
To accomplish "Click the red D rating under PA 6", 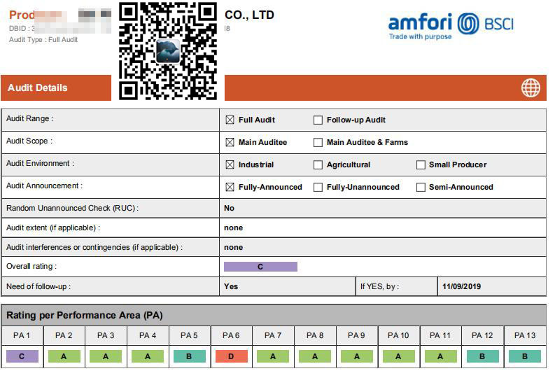I will pyautogui.click(x=231, y=356).
